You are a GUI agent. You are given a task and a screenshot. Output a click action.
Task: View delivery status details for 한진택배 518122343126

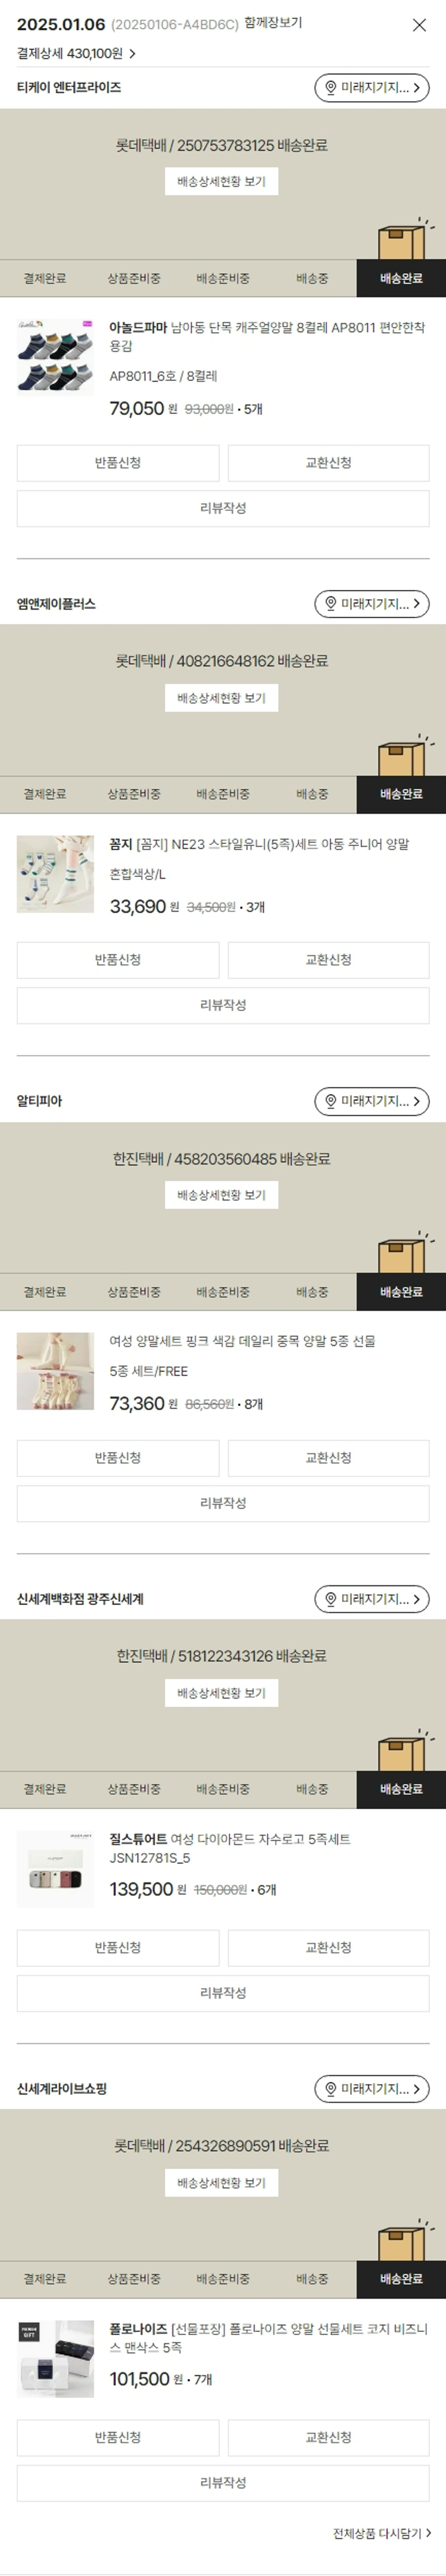221,1693
